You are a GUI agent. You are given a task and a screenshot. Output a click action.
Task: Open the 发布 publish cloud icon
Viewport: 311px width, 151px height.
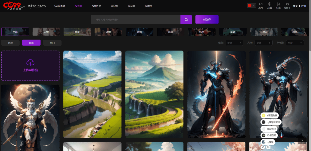[260, 6]
